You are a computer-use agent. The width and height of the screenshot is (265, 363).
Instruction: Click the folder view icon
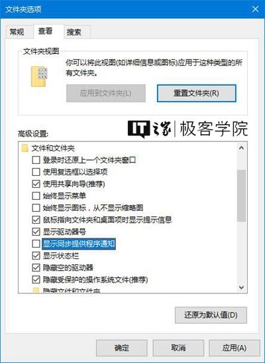coord(39,76)
